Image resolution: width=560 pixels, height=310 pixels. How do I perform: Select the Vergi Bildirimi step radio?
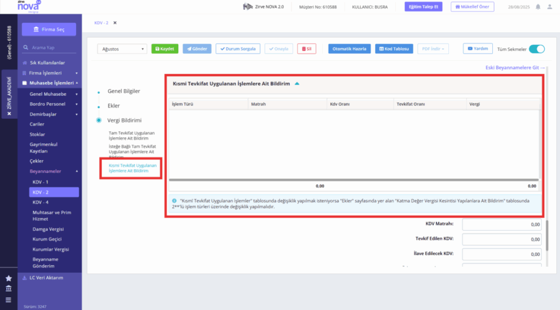click(99, 120)
